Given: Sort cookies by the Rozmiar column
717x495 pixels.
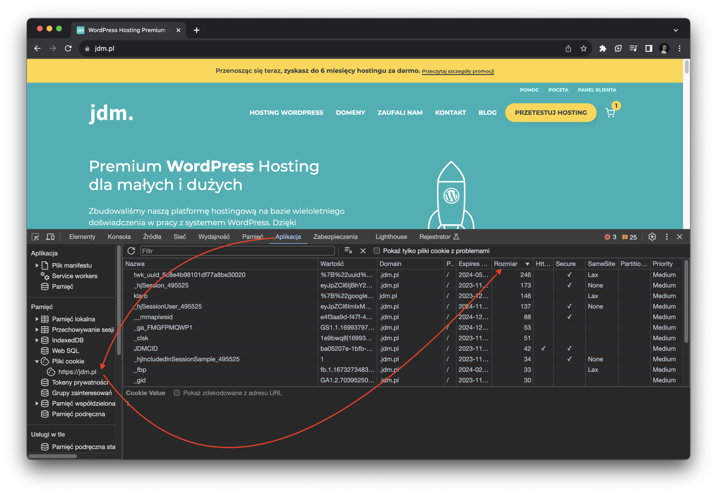Looking at the screenshot, I should click(512, 264).
